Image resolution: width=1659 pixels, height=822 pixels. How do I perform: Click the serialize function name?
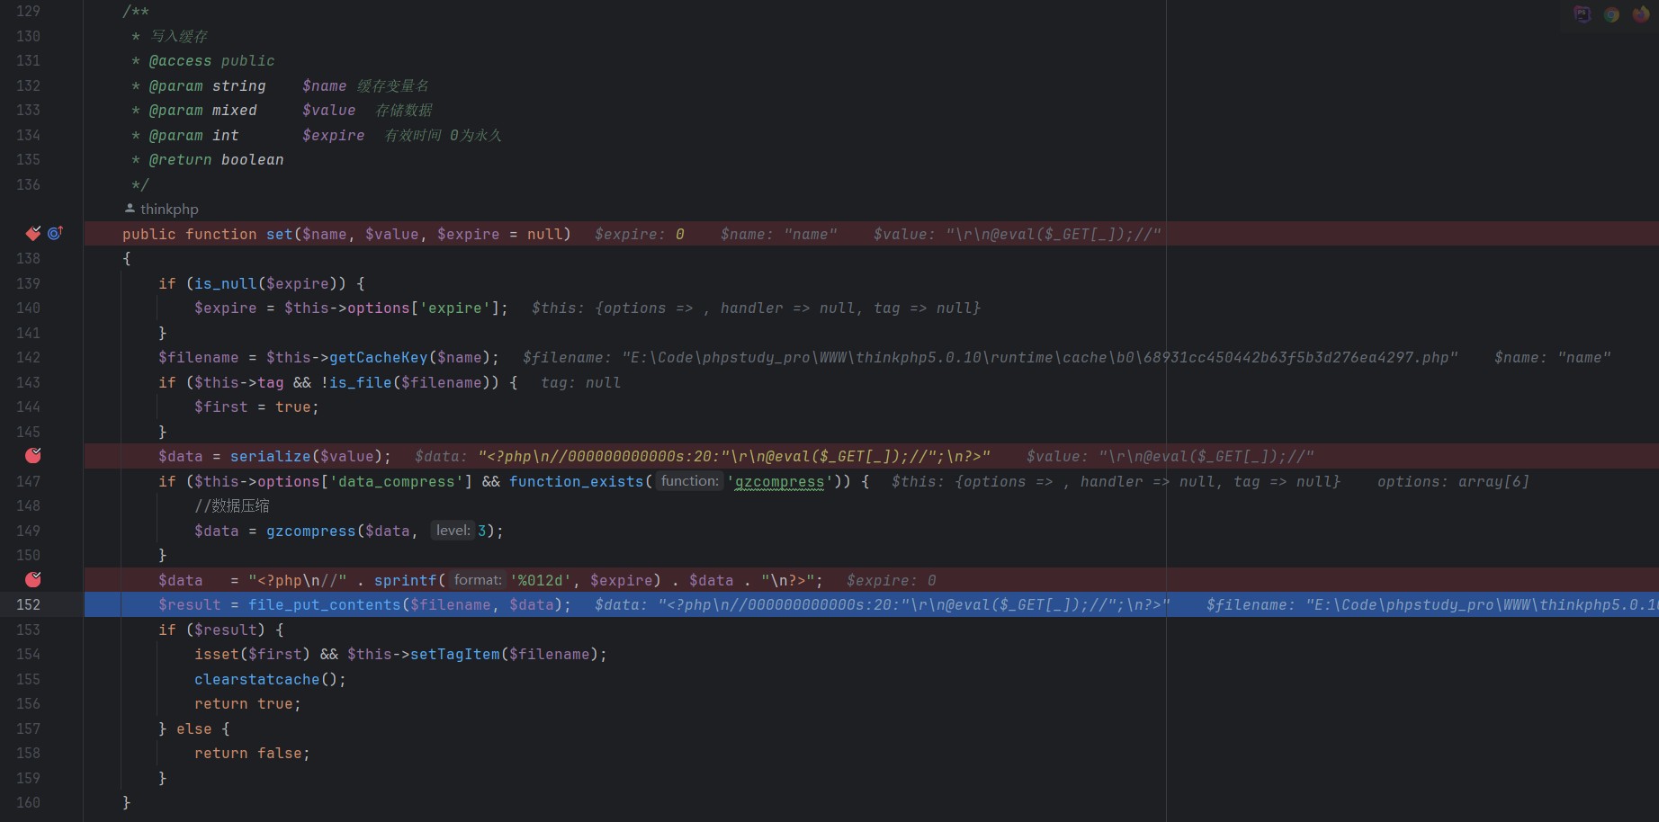point(270,456)
